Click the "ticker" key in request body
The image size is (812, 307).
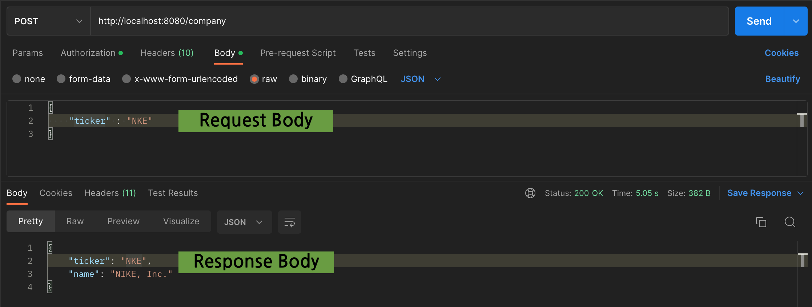[90, 121]
